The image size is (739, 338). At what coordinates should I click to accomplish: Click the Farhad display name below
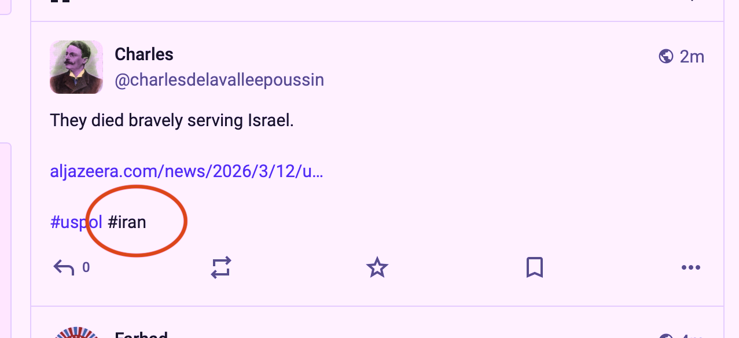point(141,335)
